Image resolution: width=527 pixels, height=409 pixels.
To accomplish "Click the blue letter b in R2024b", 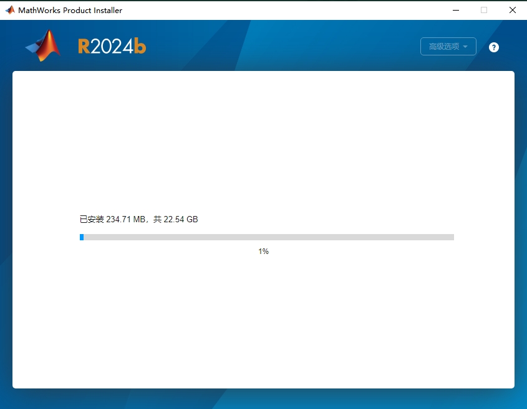I will [140, 45].
